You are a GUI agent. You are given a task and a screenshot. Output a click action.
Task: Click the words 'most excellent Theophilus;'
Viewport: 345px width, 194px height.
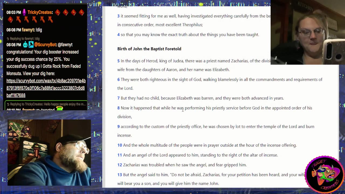click(179, 25)
